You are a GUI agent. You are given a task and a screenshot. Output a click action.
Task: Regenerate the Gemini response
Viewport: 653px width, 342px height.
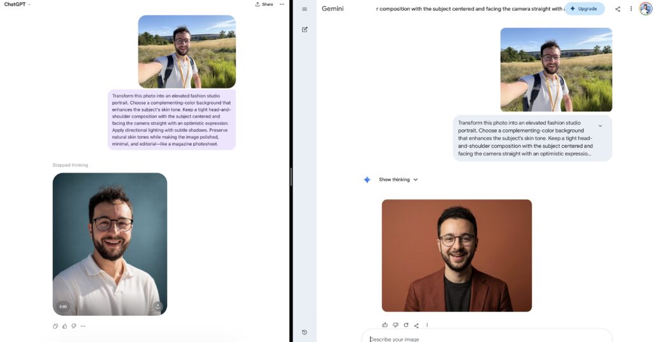click(x=406, y=325)
